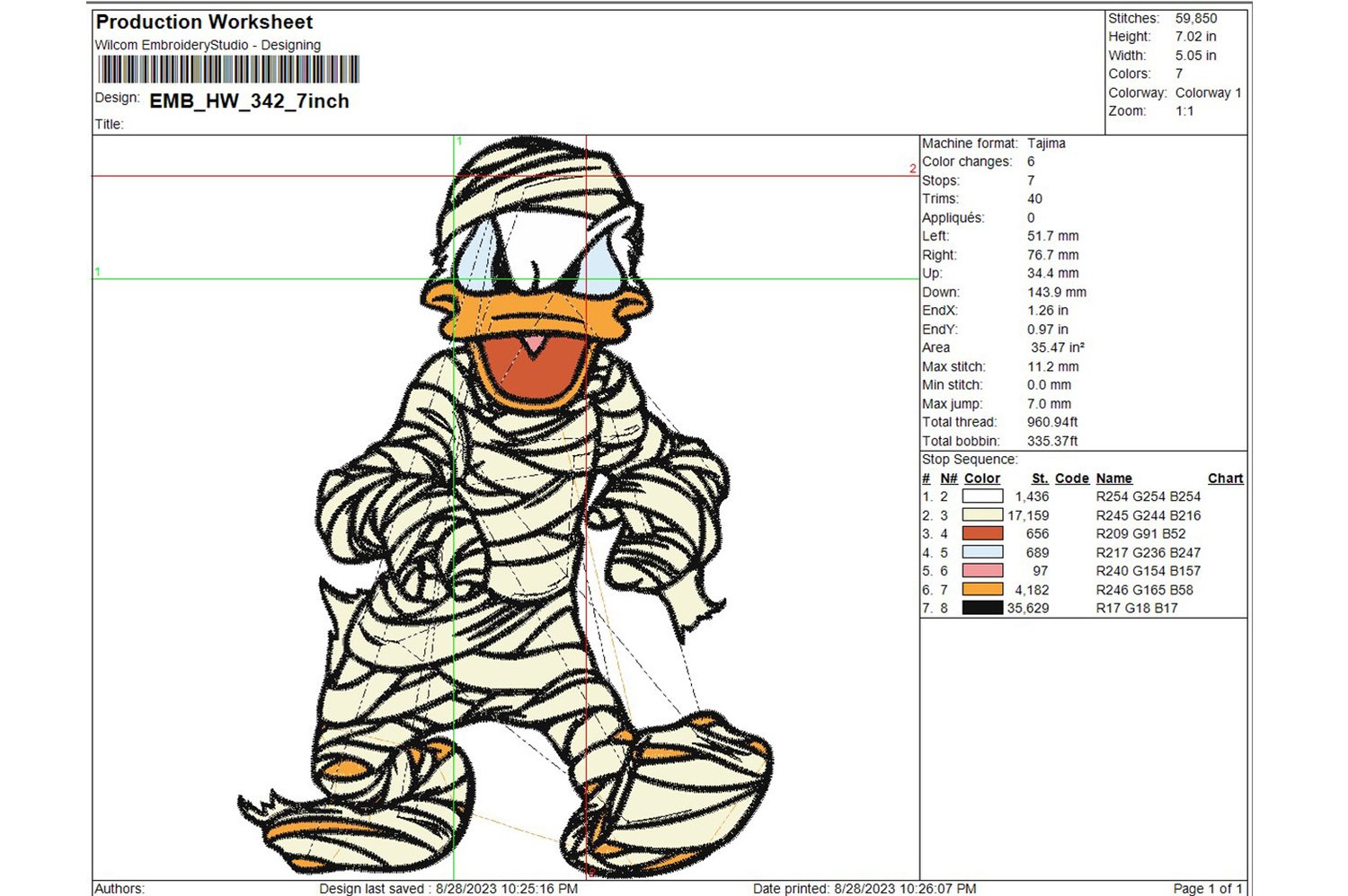Click the white swatch R254 G254 B254
Viewport: 1348px width, 896px height.
[x=982, y=496]
